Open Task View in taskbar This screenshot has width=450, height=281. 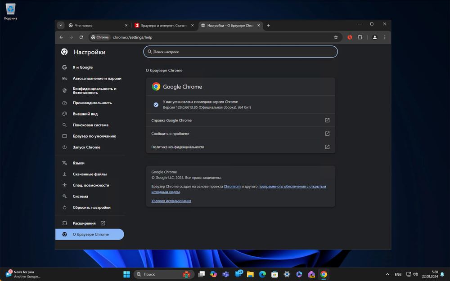point(202,274)
